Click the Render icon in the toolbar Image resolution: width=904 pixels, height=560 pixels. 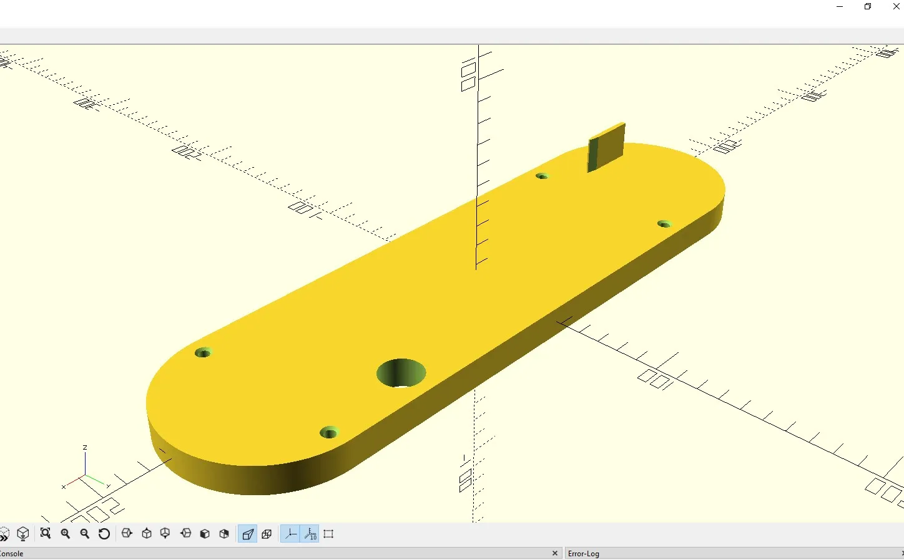tap(23, 534)
